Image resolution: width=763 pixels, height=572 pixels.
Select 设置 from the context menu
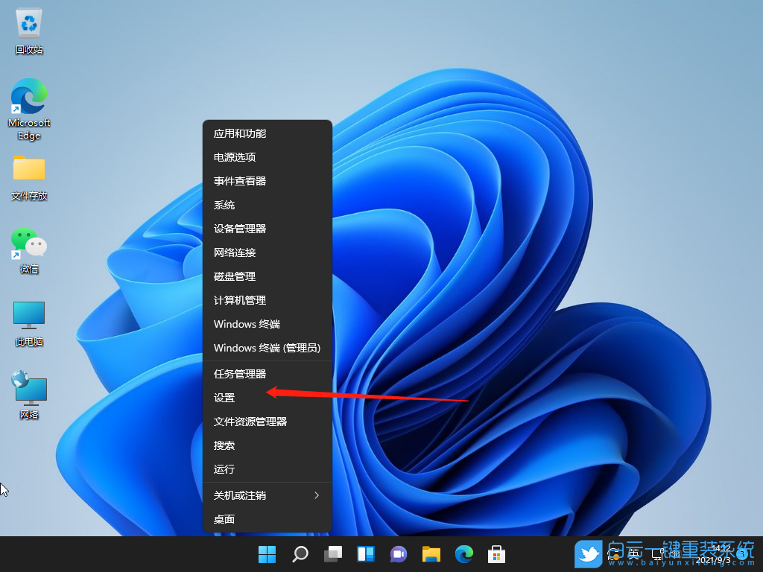pyautogui.click(x=224, y=397)
